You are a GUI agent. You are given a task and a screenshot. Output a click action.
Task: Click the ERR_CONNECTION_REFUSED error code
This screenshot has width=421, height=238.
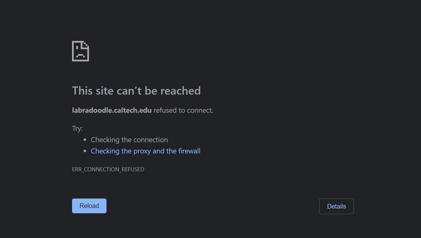108,169
